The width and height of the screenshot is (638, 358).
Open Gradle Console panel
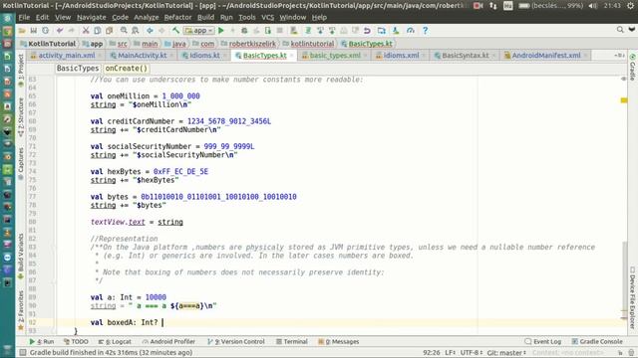point(597,342)
